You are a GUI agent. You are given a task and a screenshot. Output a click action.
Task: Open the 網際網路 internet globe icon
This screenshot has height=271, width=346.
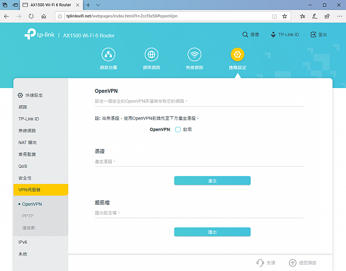coord(151,54)
